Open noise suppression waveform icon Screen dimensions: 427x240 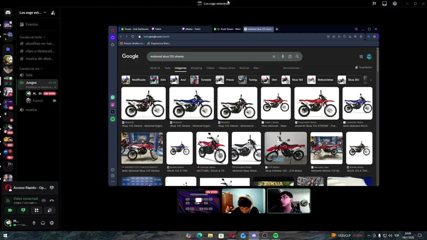(x=44, y=200)
